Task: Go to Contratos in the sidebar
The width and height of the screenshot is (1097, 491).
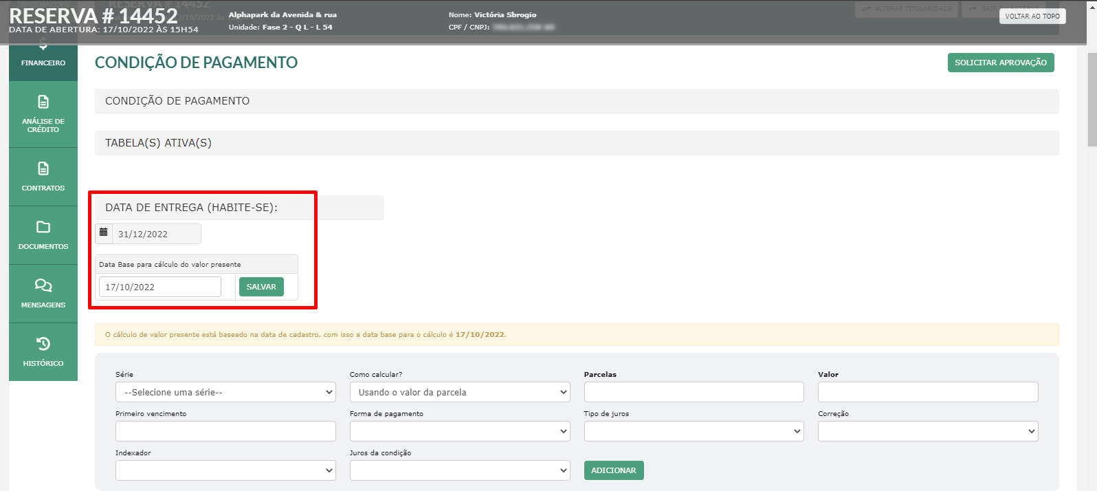Action: point(43,177)
